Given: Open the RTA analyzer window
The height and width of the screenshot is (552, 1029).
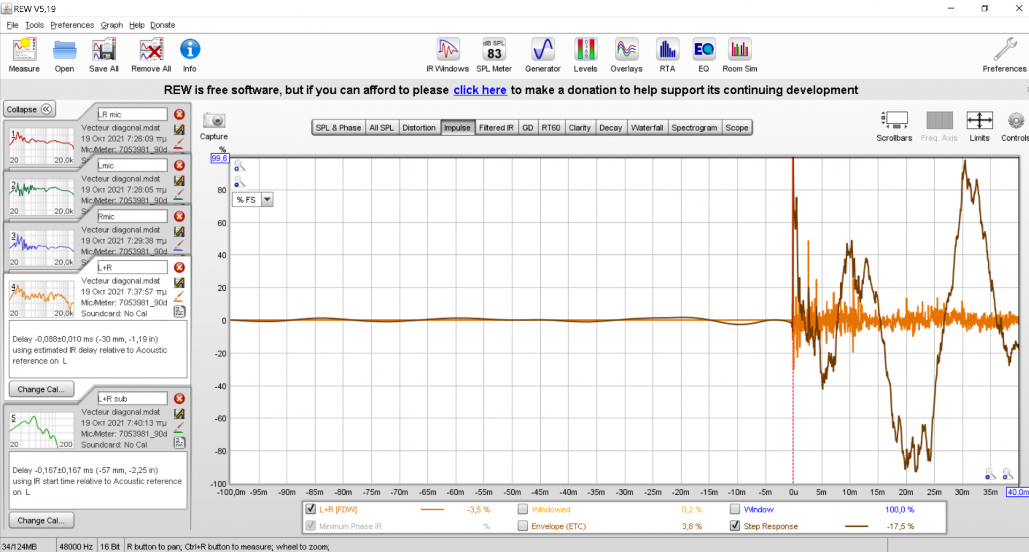Looking at the screenshot, I should point(667,55).
